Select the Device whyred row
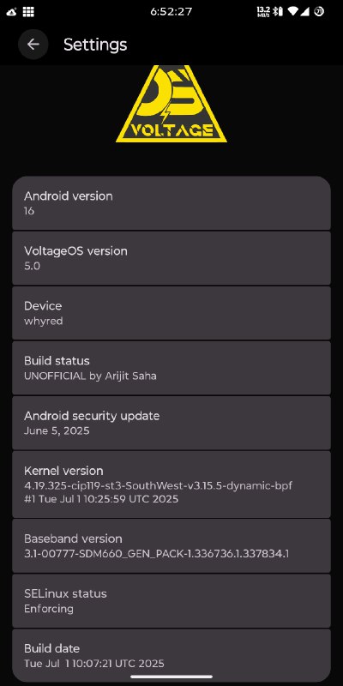The image size is (343, 686). (171, 313)
